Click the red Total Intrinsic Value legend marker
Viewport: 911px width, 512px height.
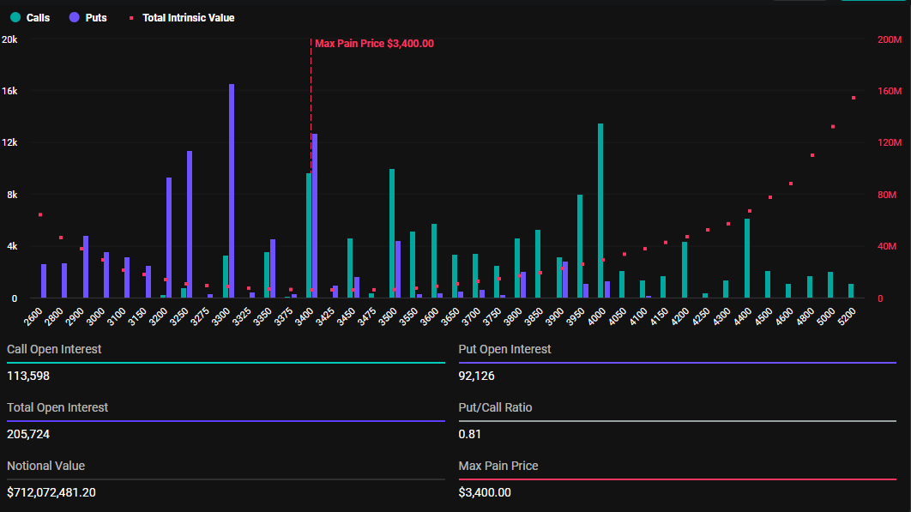click(130, 17)
